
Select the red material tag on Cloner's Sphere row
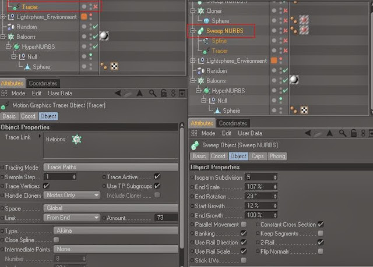(x=304, y=20)
